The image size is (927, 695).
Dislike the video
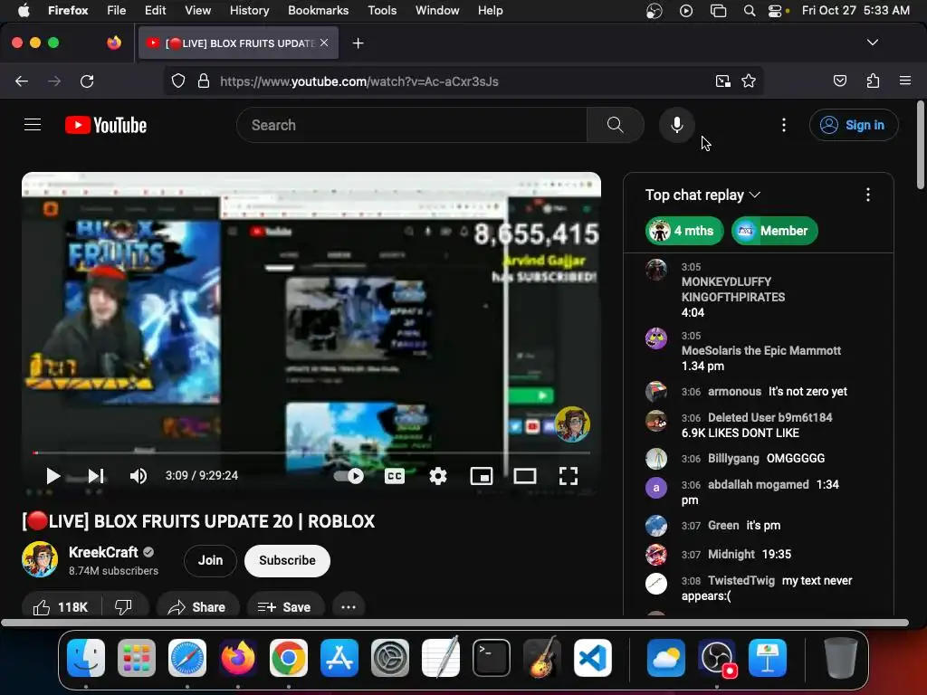[123, 607]
